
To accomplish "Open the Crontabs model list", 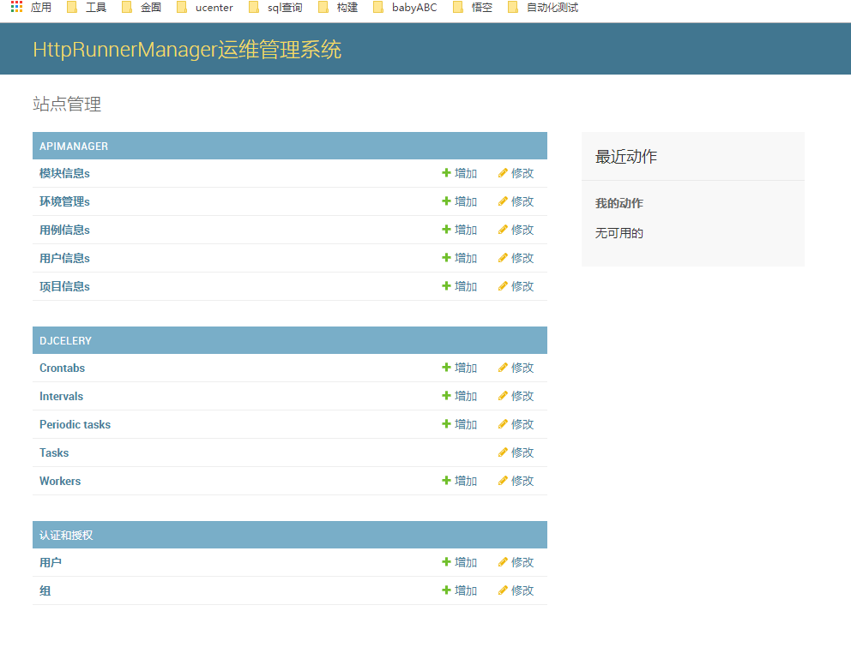I will [63, 368].
